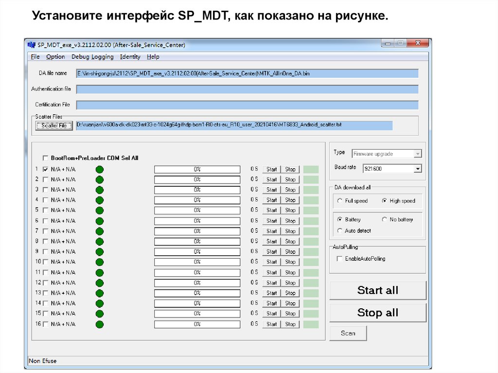Check the row 15 port checkbox

[x=45, y=314]
